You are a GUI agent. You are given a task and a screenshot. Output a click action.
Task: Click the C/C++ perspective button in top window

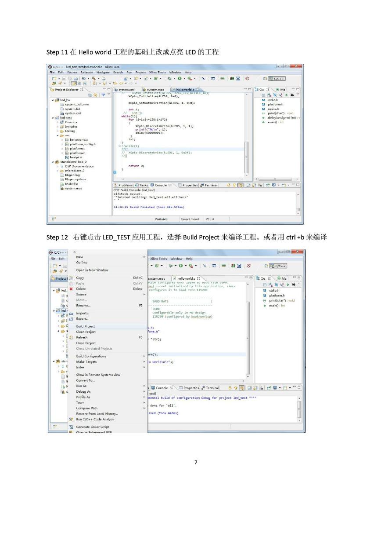click(277, 78)
